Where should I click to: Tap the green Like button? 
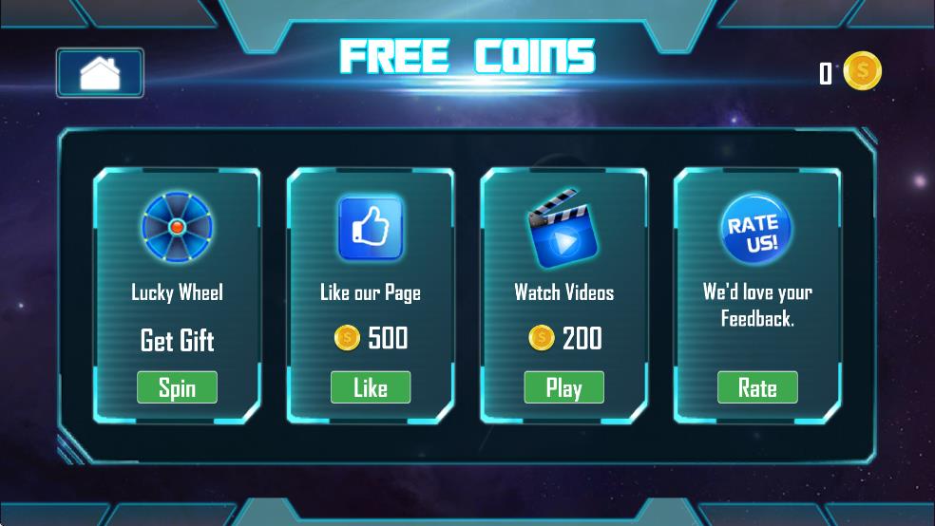click(371, 387)
